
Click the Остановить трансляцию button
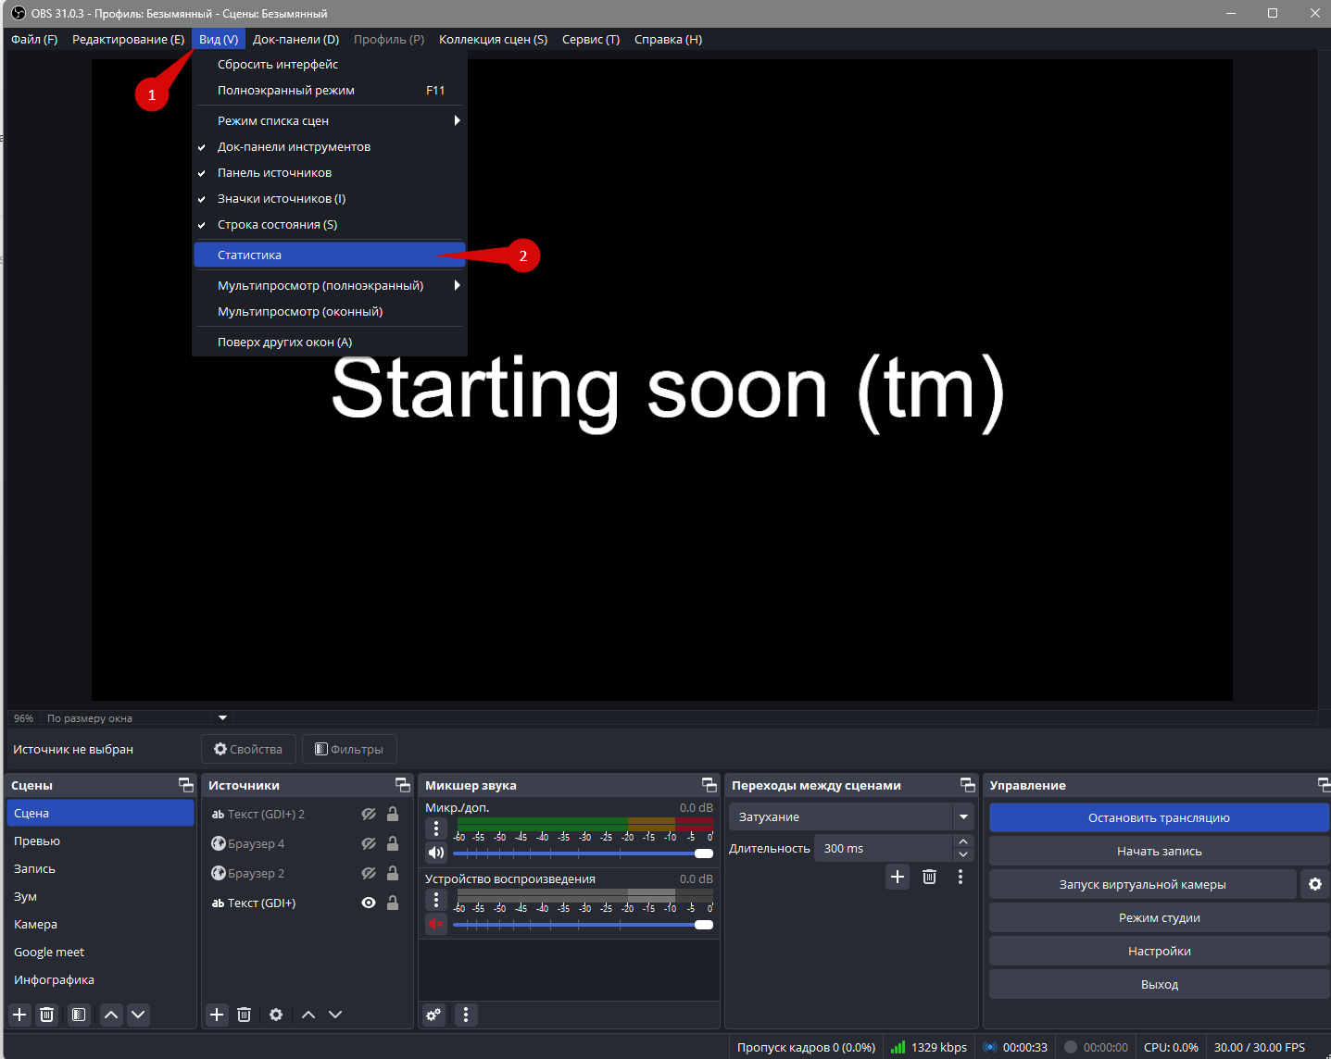(x=1159, y=817)
